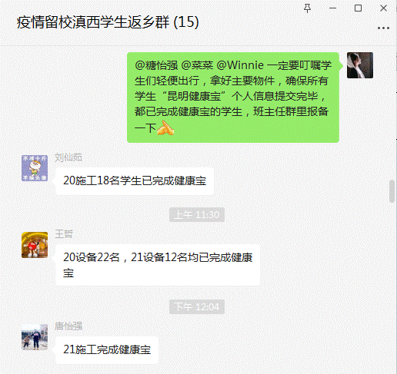Viewport: 397px width, 374px height.
Task: Open the sender's avatar beside the green message
Action: pyautogui.click(x=360, y=65)
